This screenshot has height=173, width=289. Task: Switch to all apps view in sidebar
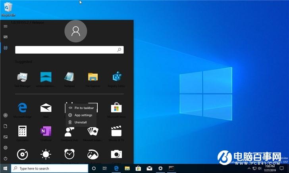tap(6, 48)
